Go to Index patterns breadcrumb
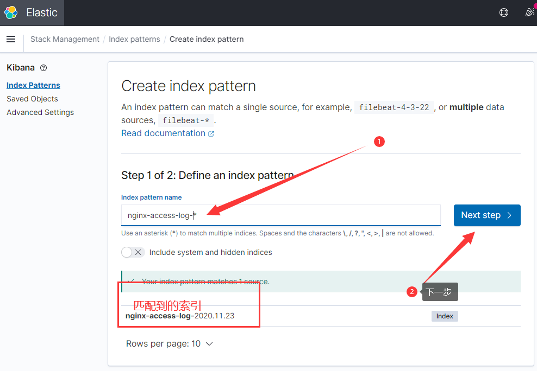Viewport: 537px width, 371px height. [x=134, y=39]
